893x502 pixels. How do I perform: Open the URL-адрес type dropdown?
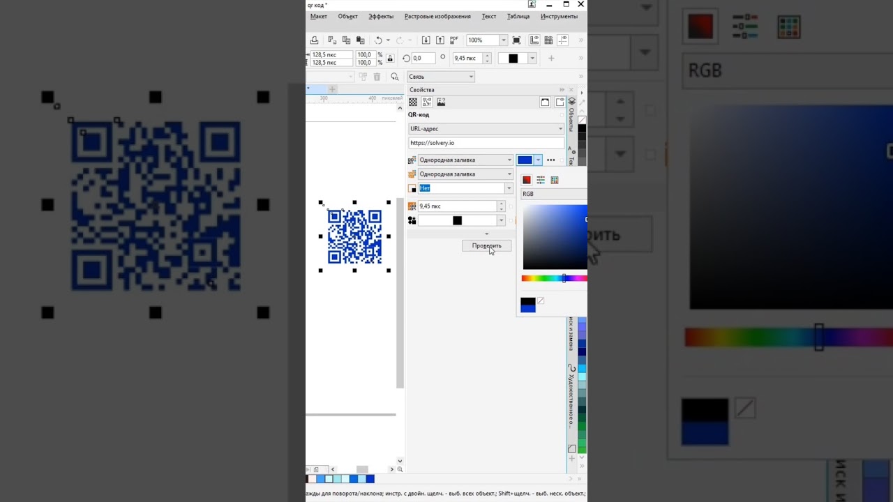(x=486, y=129)
